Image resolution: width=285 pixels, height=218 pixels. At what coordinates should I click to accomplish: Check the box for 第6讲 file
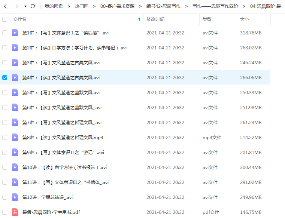(x=5, y=107)
